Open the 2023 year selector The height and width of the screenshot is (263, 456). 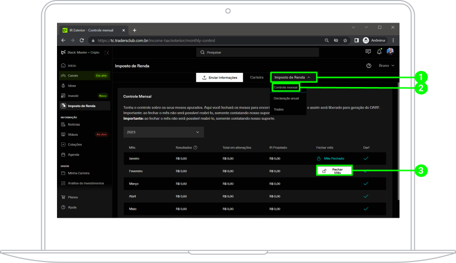pyautogui.click(x=163, y=132)
